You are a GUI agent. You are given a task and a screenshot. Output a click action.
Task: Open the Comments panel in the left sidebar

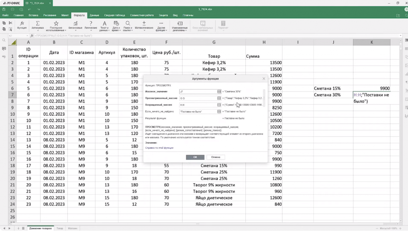pos(4,49)
